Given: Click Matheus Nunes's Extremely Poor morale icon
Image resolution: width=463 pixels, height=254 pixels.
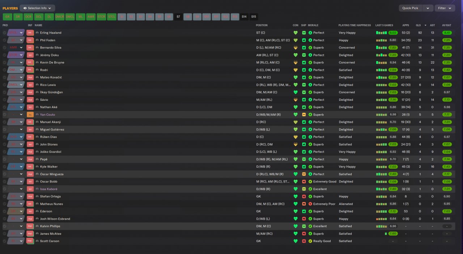Looking at the screenshot, I should [x=310, y=204].
